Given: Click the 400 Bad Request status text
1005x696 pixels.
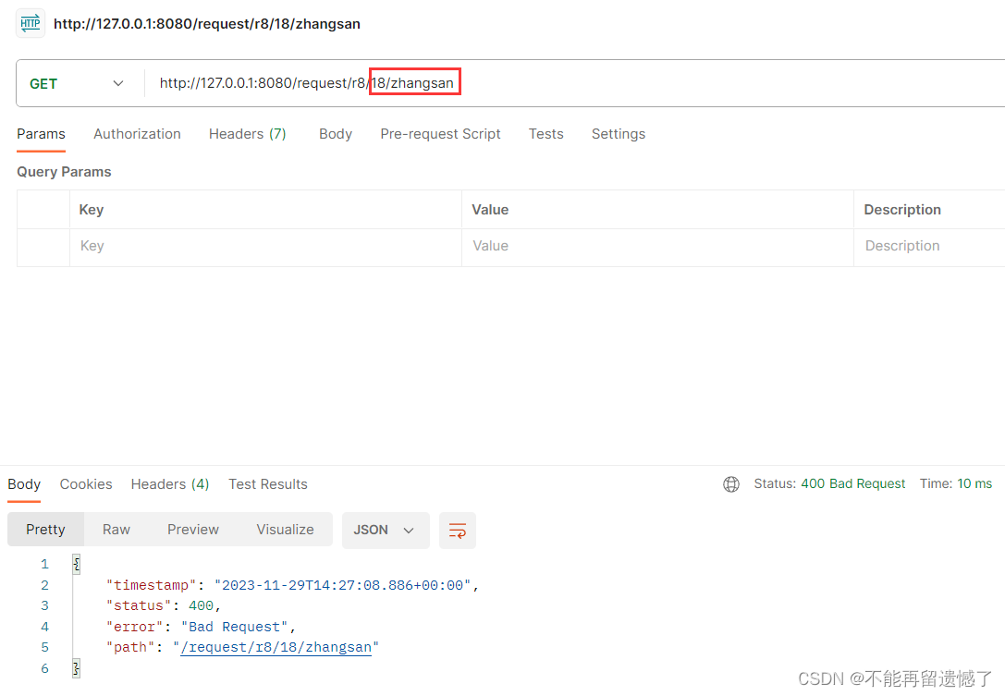Looking at the screenshot, I should coord(853,483).
